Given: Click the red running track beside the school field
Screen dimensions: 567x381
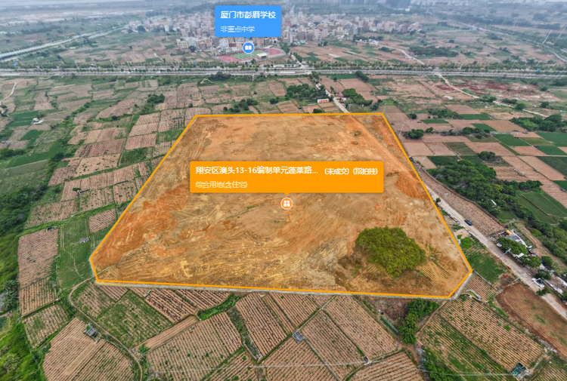Looking at the screenshot, I should 228,58.
